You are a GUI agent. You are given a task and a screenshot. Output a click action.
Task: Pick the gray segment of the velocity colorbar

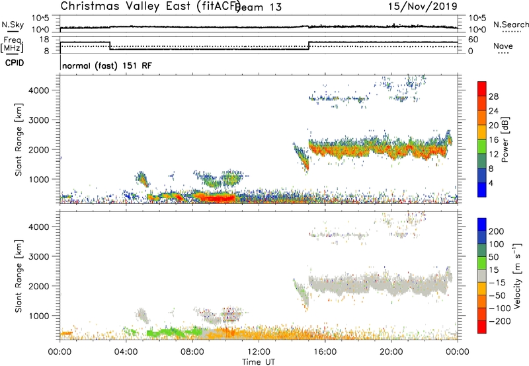click(482, 276)
